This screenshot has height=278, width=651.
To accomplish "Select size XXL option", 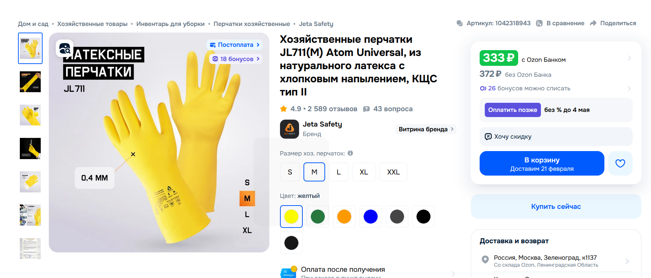I will click(393, 172).
